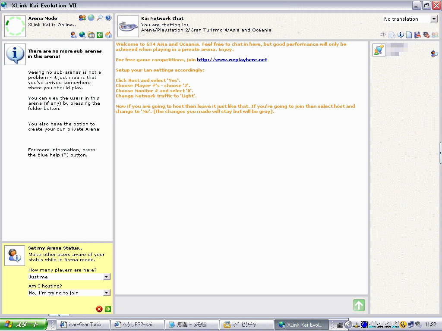Click the keyboard language bar icon
Screen dimensions: 442x331
340,325
